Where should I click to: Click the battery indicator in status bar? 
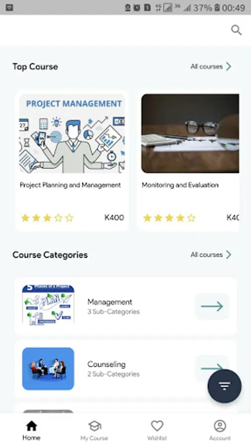click(217, 7)
